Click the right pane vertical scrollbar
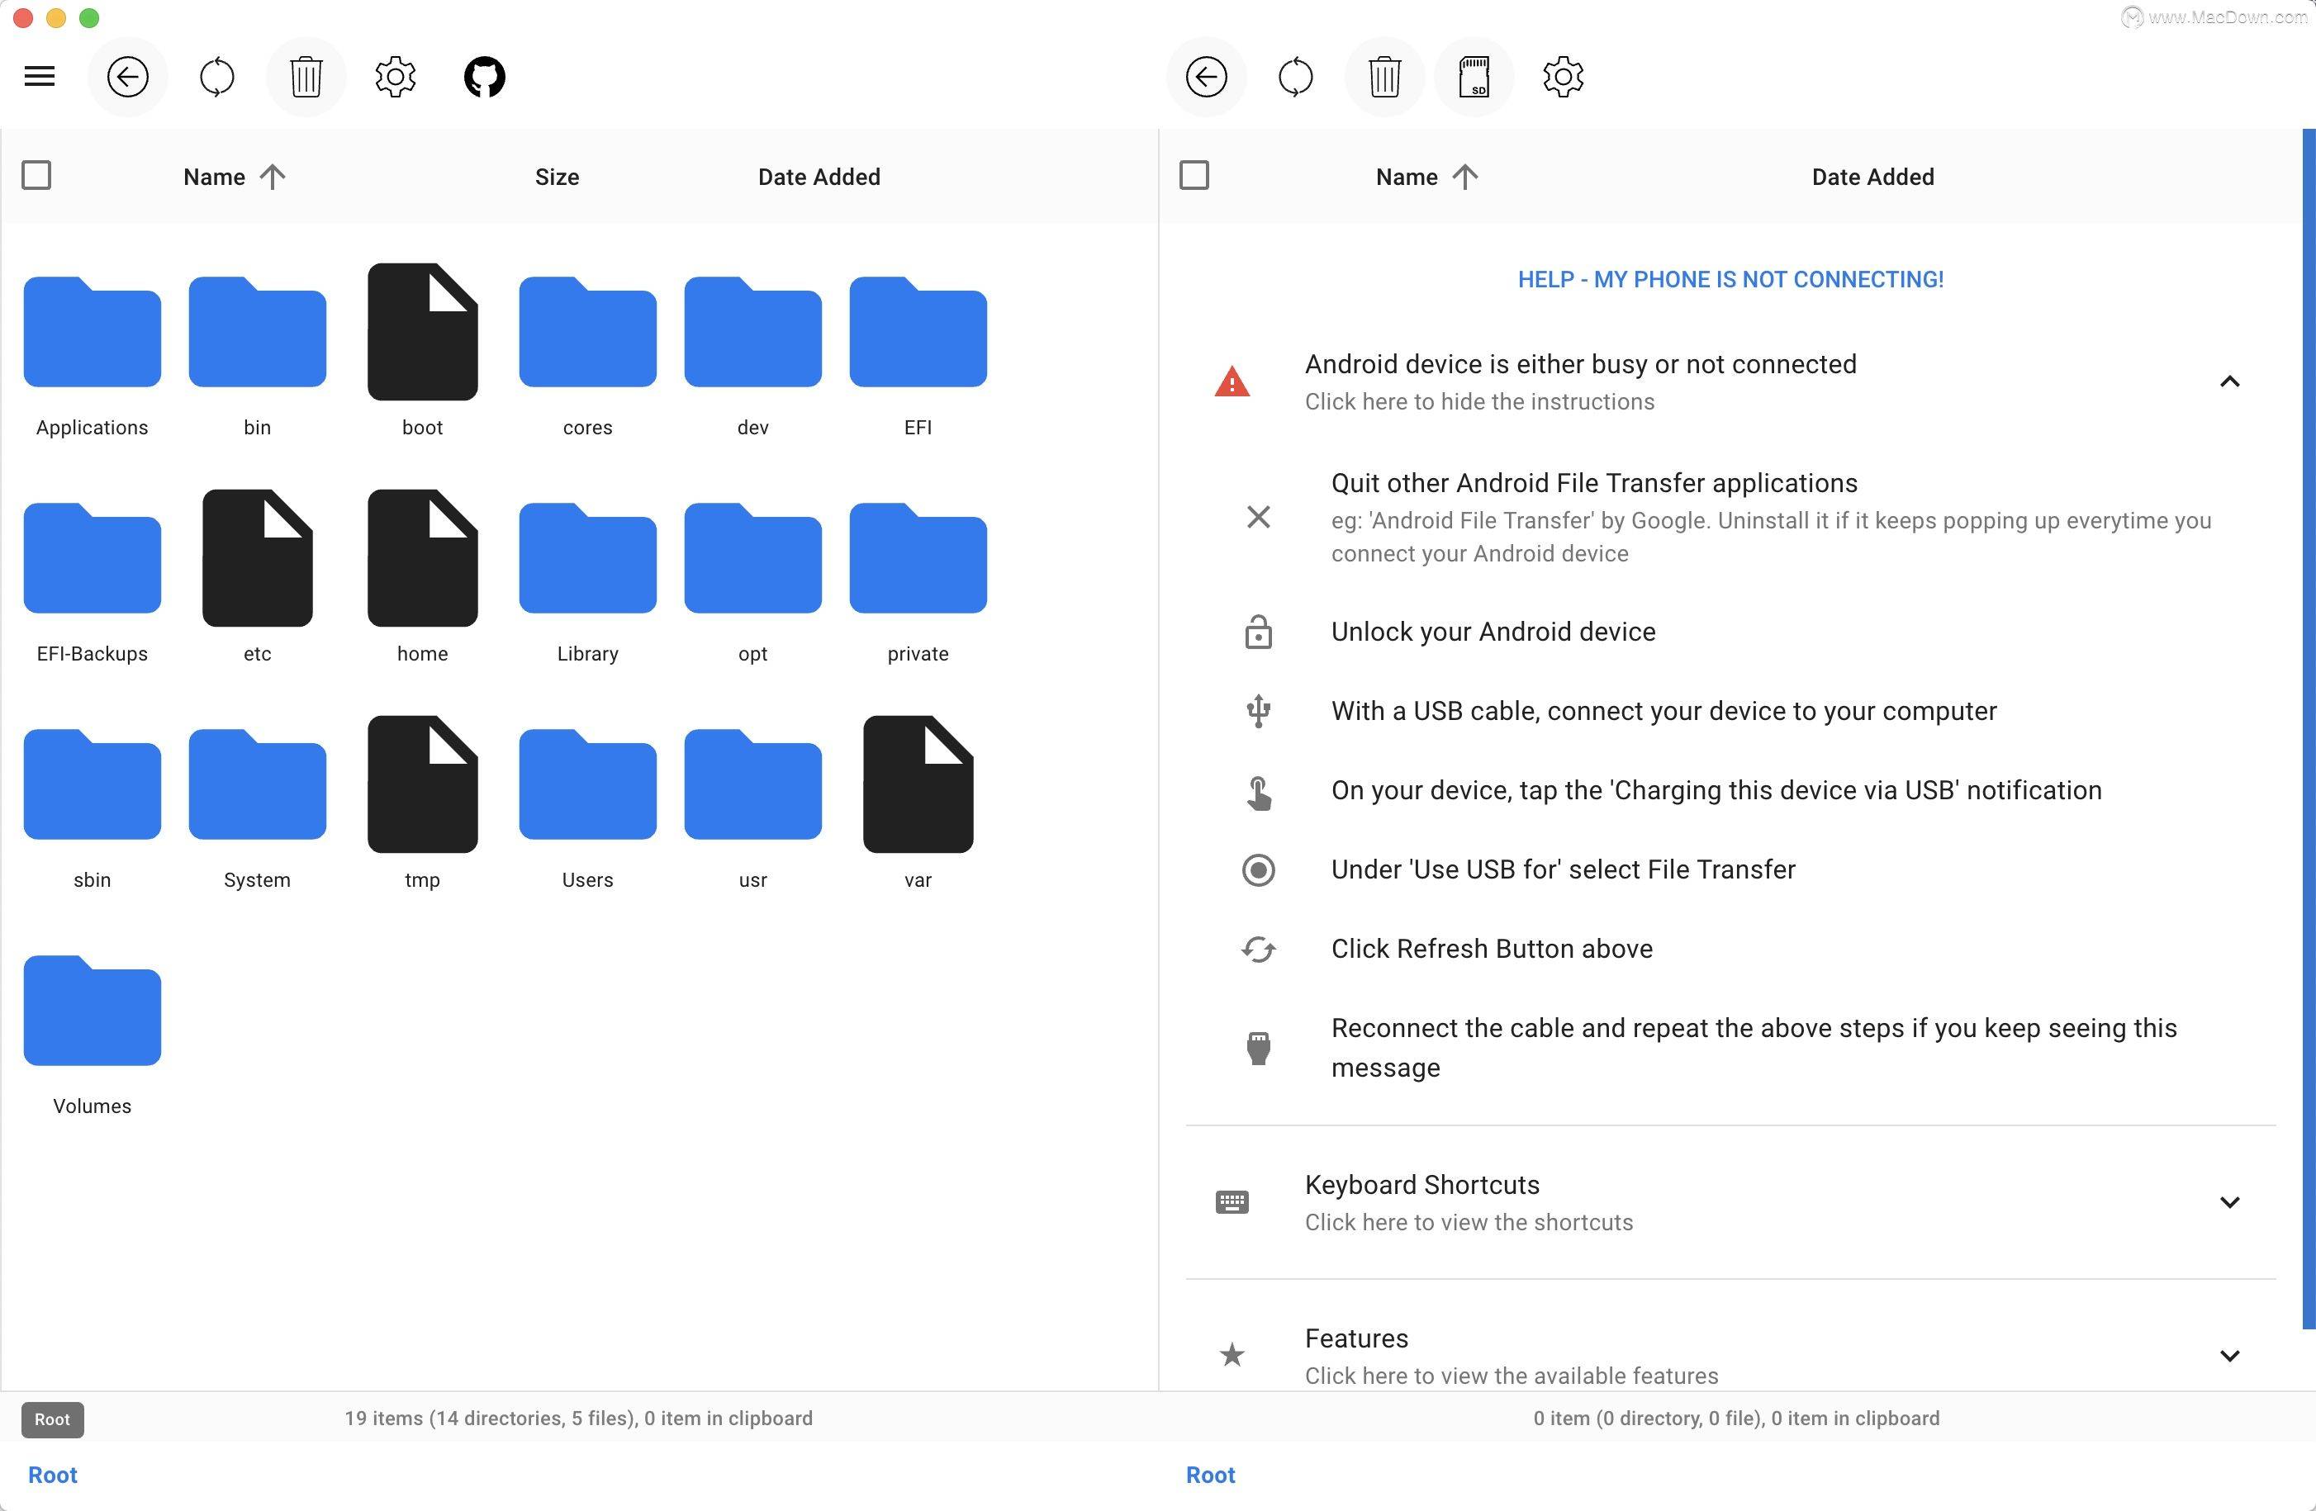The image size is (2316, 1511). (2309, 729)
